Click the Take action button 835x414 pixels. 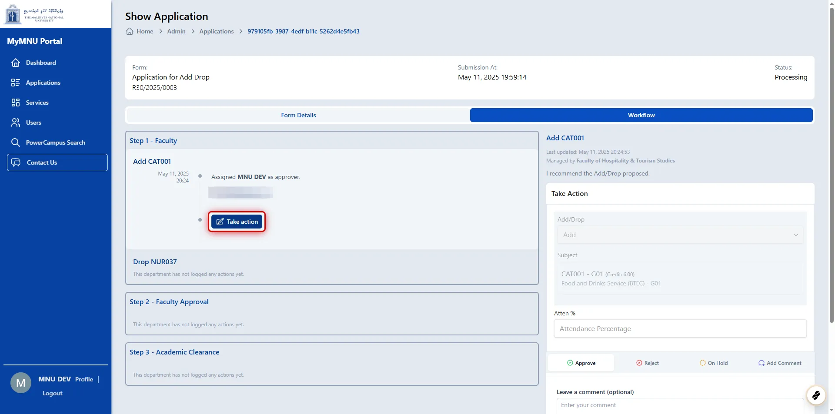tap(237, 222)
